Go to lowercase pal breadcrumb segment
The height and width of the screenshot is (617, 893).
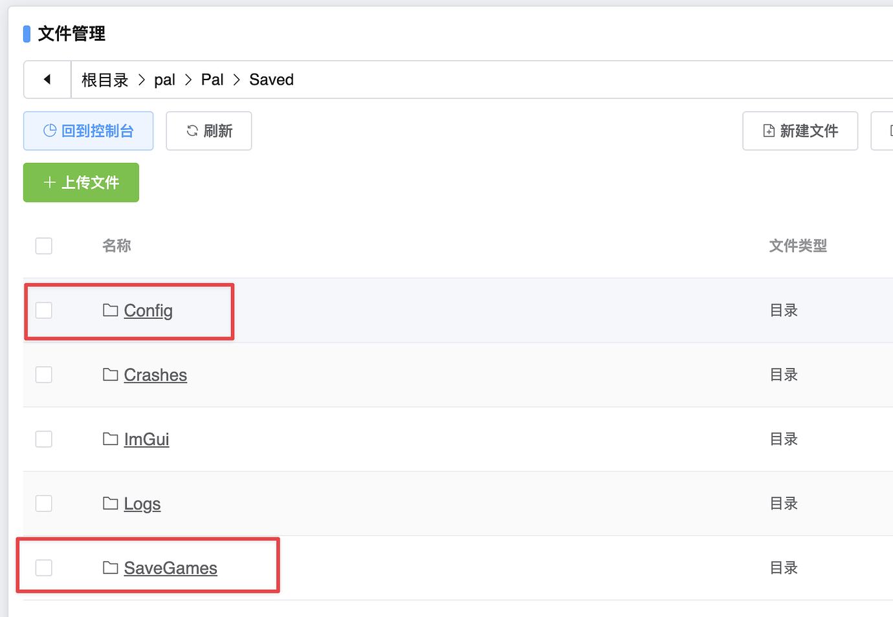[x=164, y=80]
